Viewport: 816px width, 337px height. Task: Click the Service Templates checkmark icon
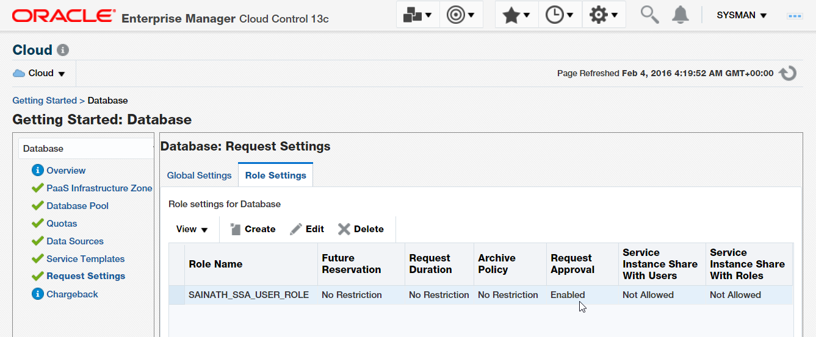coord(38,259)
